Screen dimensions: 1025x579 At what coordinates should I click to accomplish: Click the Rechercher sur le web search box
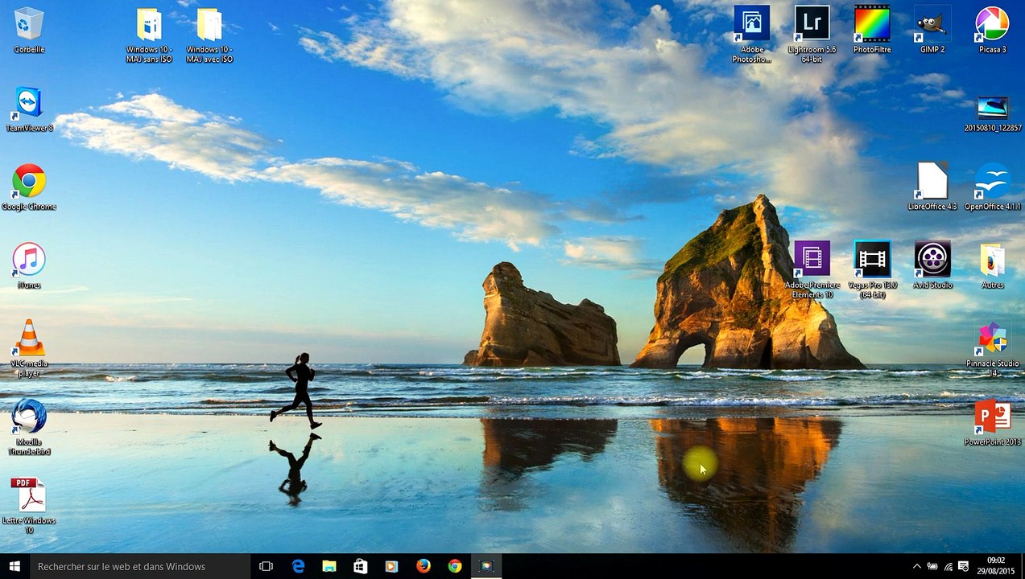click(x=139, y=566)
